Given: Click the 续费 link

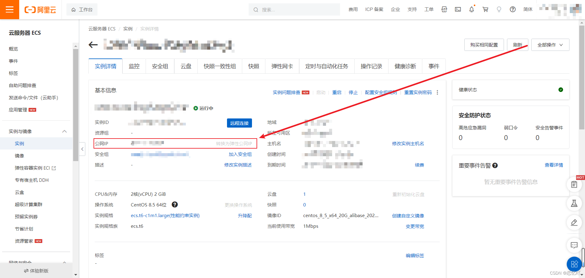Looking at the screenshot, I should pyautogui.click(x=419, y=165).
